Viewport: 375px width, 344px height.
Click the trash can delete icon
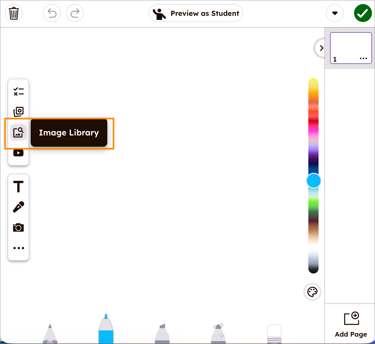pos(14,13)
